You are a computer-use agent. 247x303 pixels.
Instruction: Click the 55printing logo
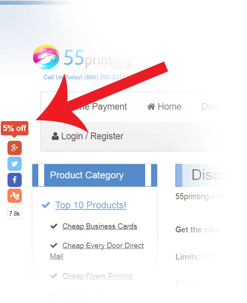pyautogui.click(x=82, y=57)
